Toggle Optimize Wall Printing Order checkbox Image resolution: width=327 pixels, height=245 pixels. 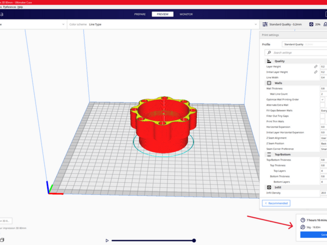(323, 100)
